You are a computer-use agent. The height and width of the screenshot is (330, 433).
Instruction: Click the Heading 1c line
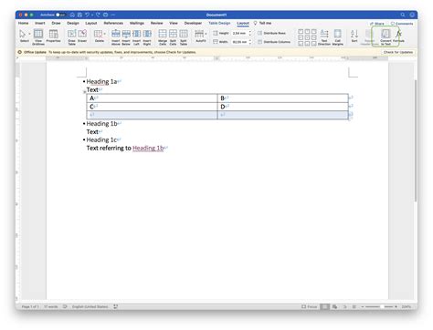coord(101,139)
